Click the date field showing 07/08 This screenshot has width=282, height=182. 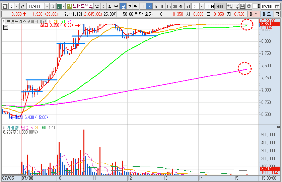click(x=267, y=7)
